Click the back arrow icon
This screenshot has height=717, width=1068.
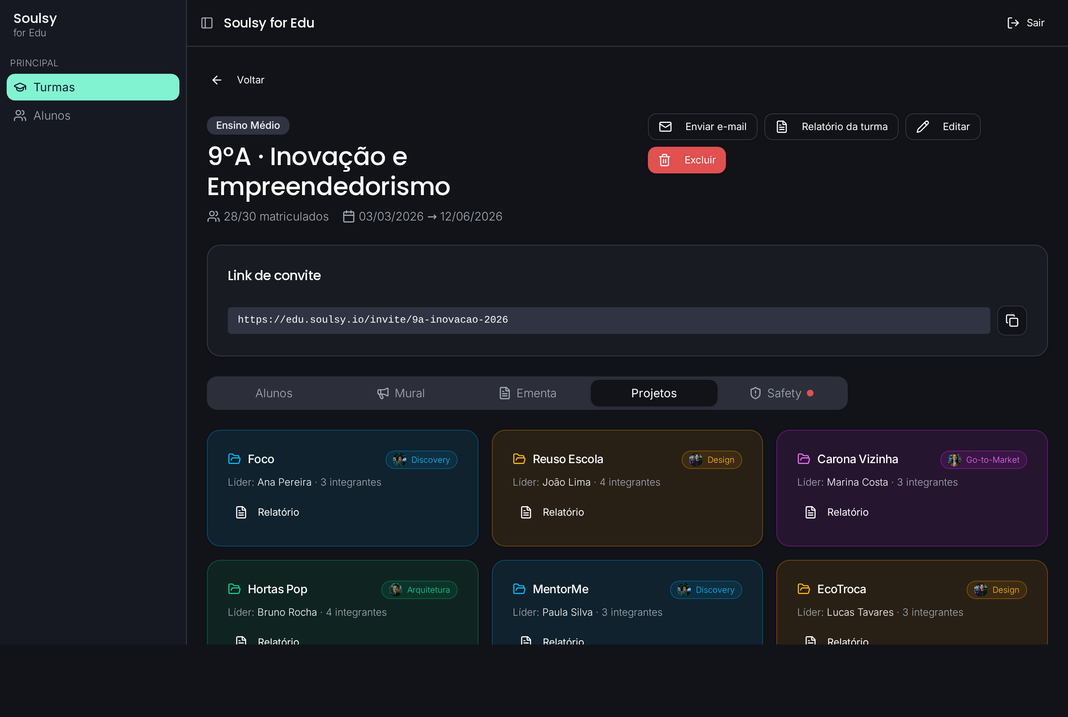pos(217,80)
